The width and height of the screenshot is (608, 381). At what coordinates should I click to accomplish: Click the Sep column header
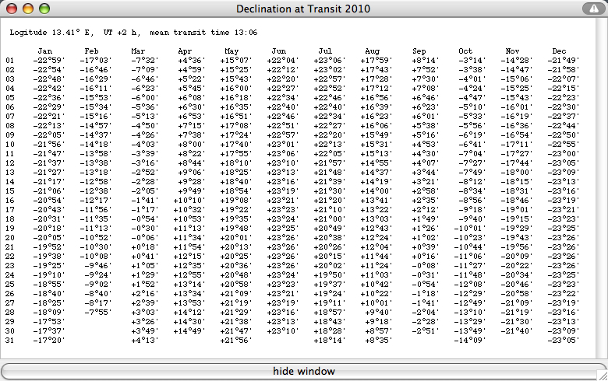[x=419, y=51]
